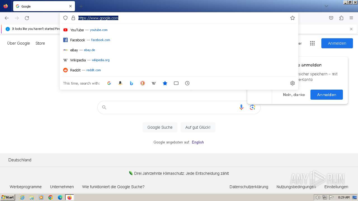Open Wie funktioniert die Google Suche?
The image size is (358, 201).
[x=113, y=187]
